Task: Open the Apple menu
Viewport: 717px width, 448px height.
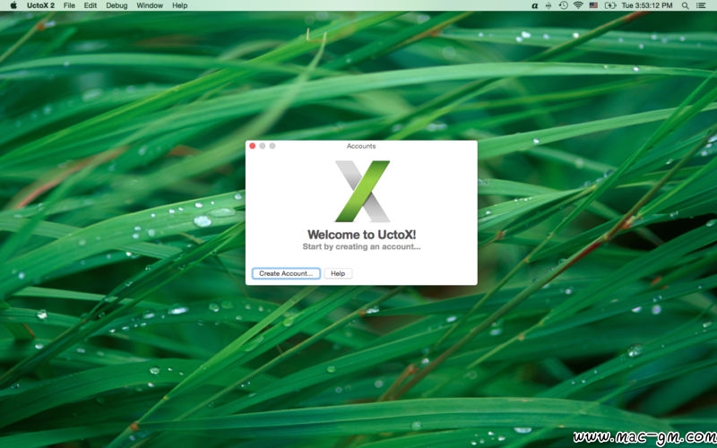Action: click(x=13, y=5)
